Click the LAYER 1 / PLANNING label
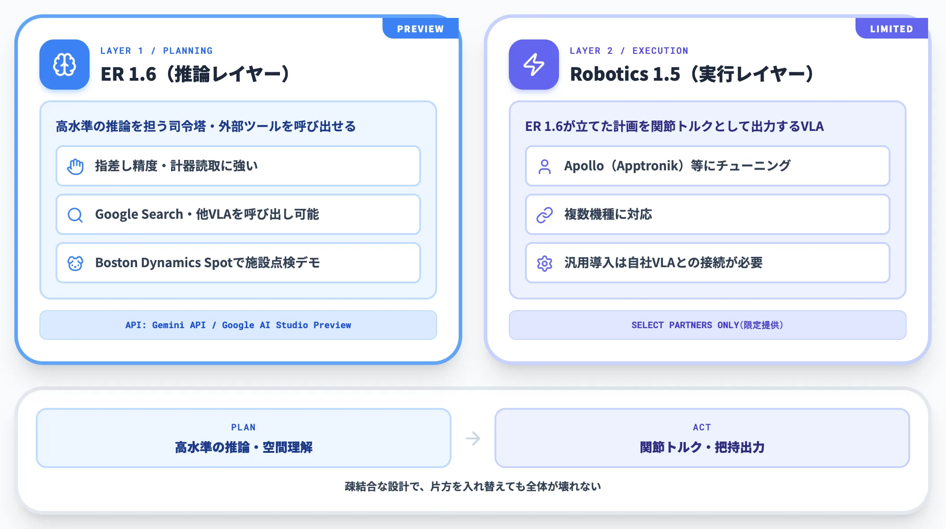 pyautogui.click(x=156, y=51)
